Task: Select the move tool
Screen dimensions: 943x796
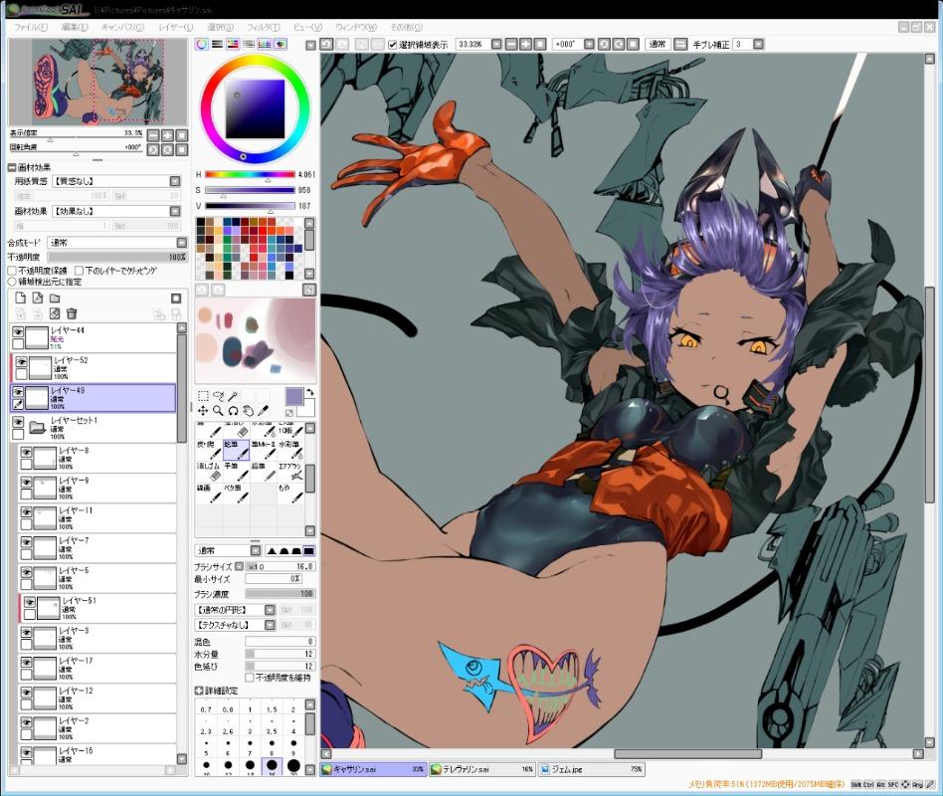Action: click(x=203, y=410)
